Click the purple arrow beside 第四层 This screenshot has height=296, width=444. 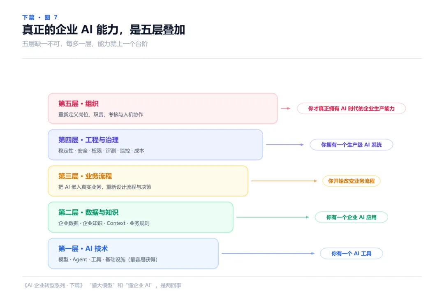(285, 145)
